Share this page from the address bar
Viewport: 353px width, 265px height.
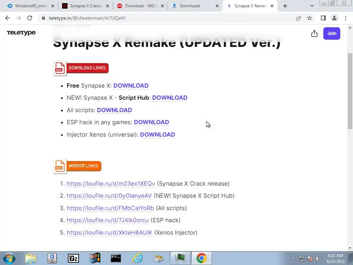299,18
